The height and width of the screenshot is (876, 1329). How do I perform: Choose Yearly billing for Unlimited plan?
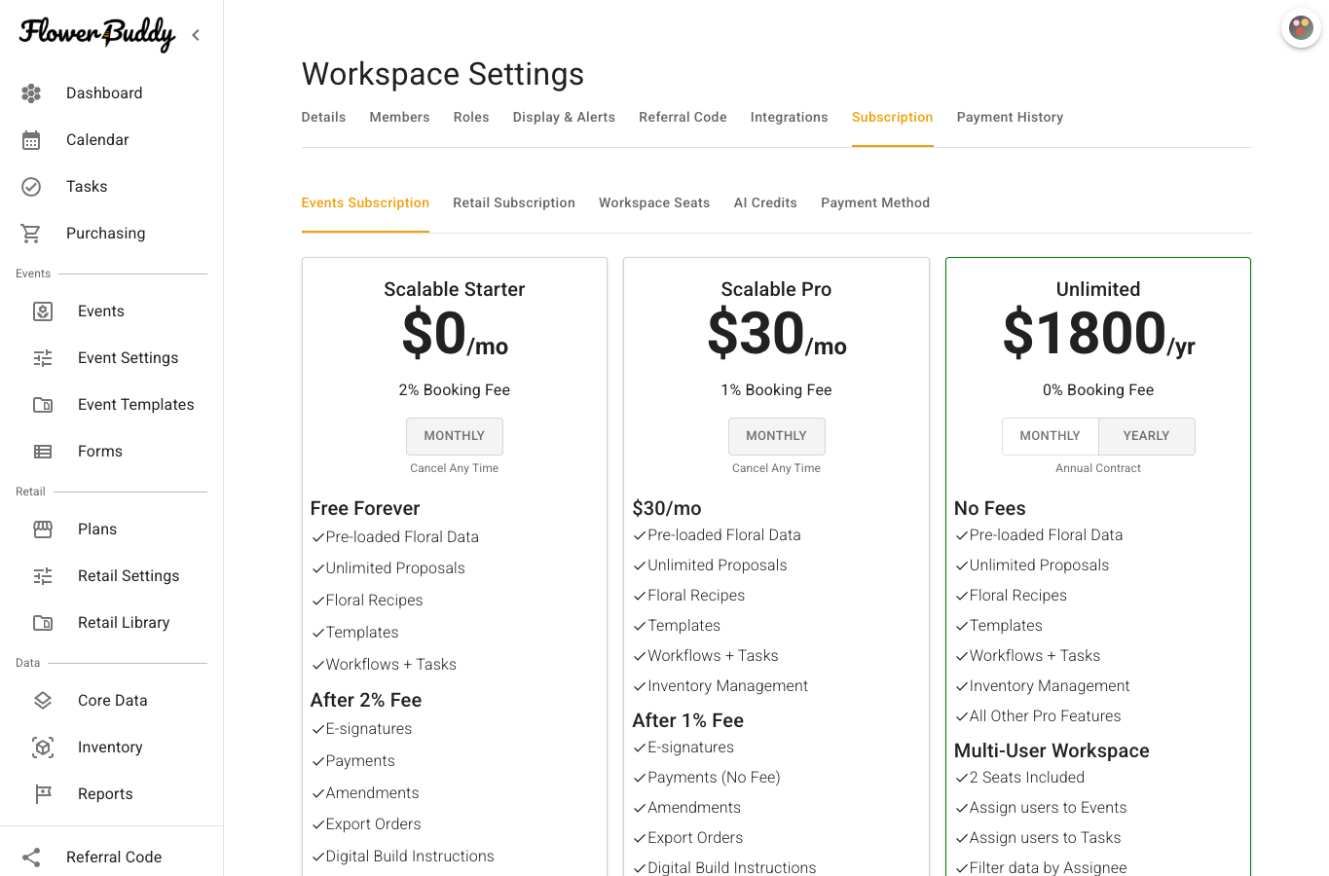click(1147, 436)
